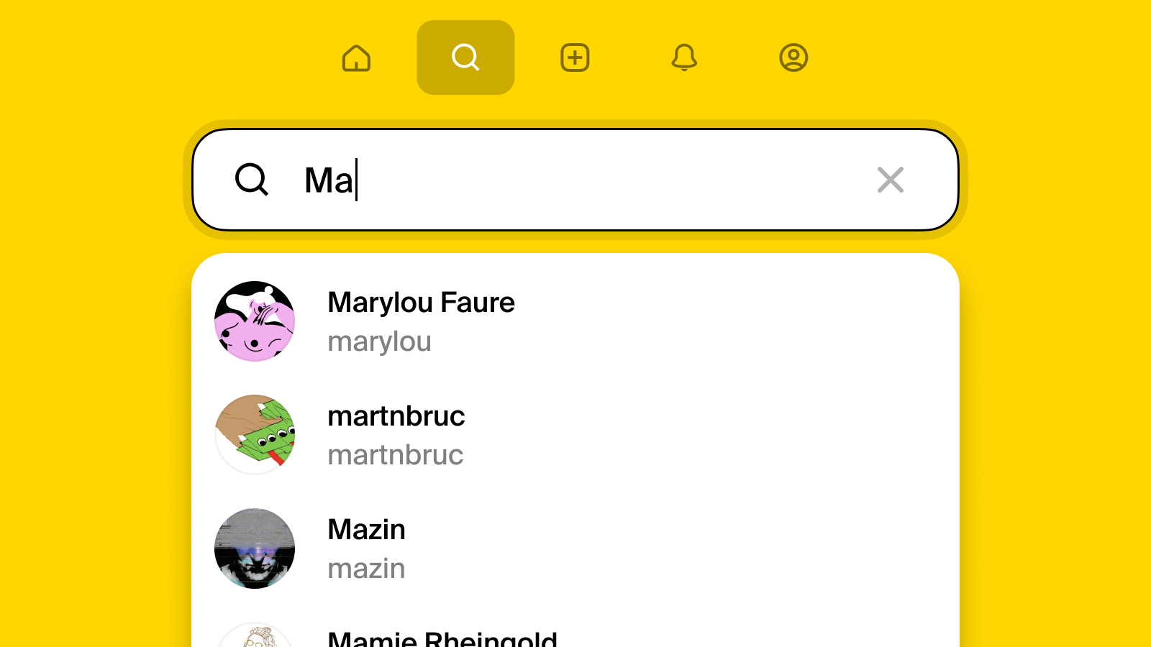
Task: Click the magnifier icon inside search field
Action: click(x=252, y=180)
